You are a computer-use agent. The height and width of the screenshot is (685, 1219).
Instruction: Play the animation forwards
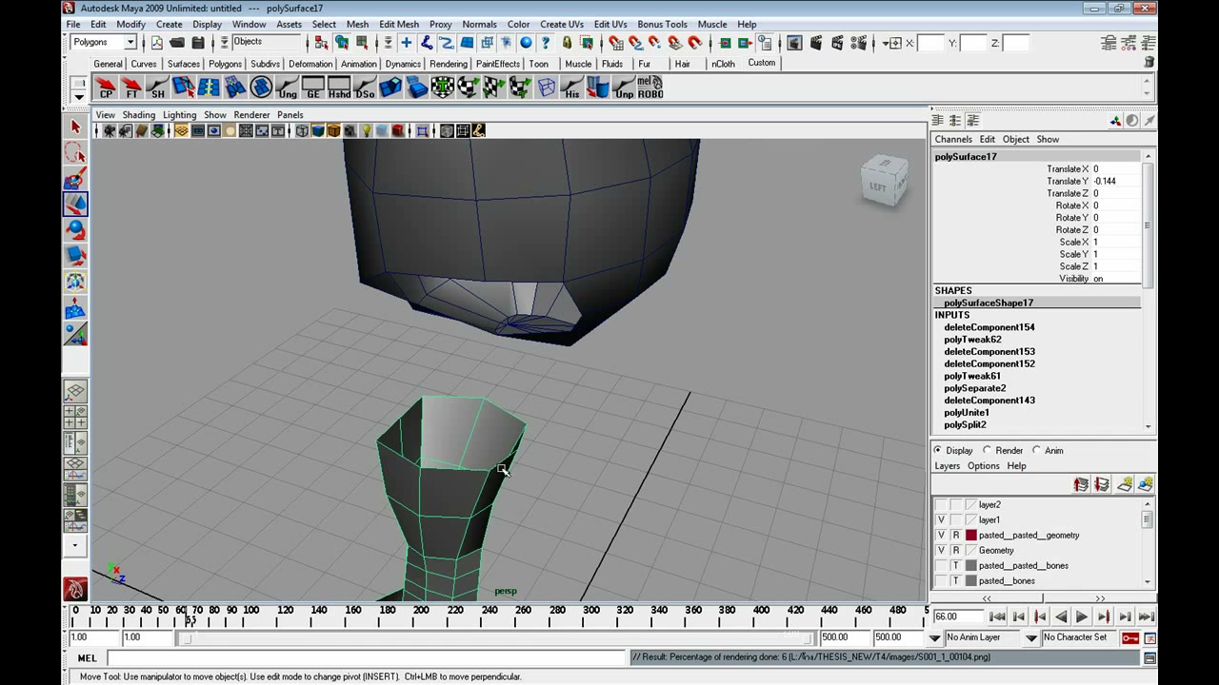pos(1082,617)
